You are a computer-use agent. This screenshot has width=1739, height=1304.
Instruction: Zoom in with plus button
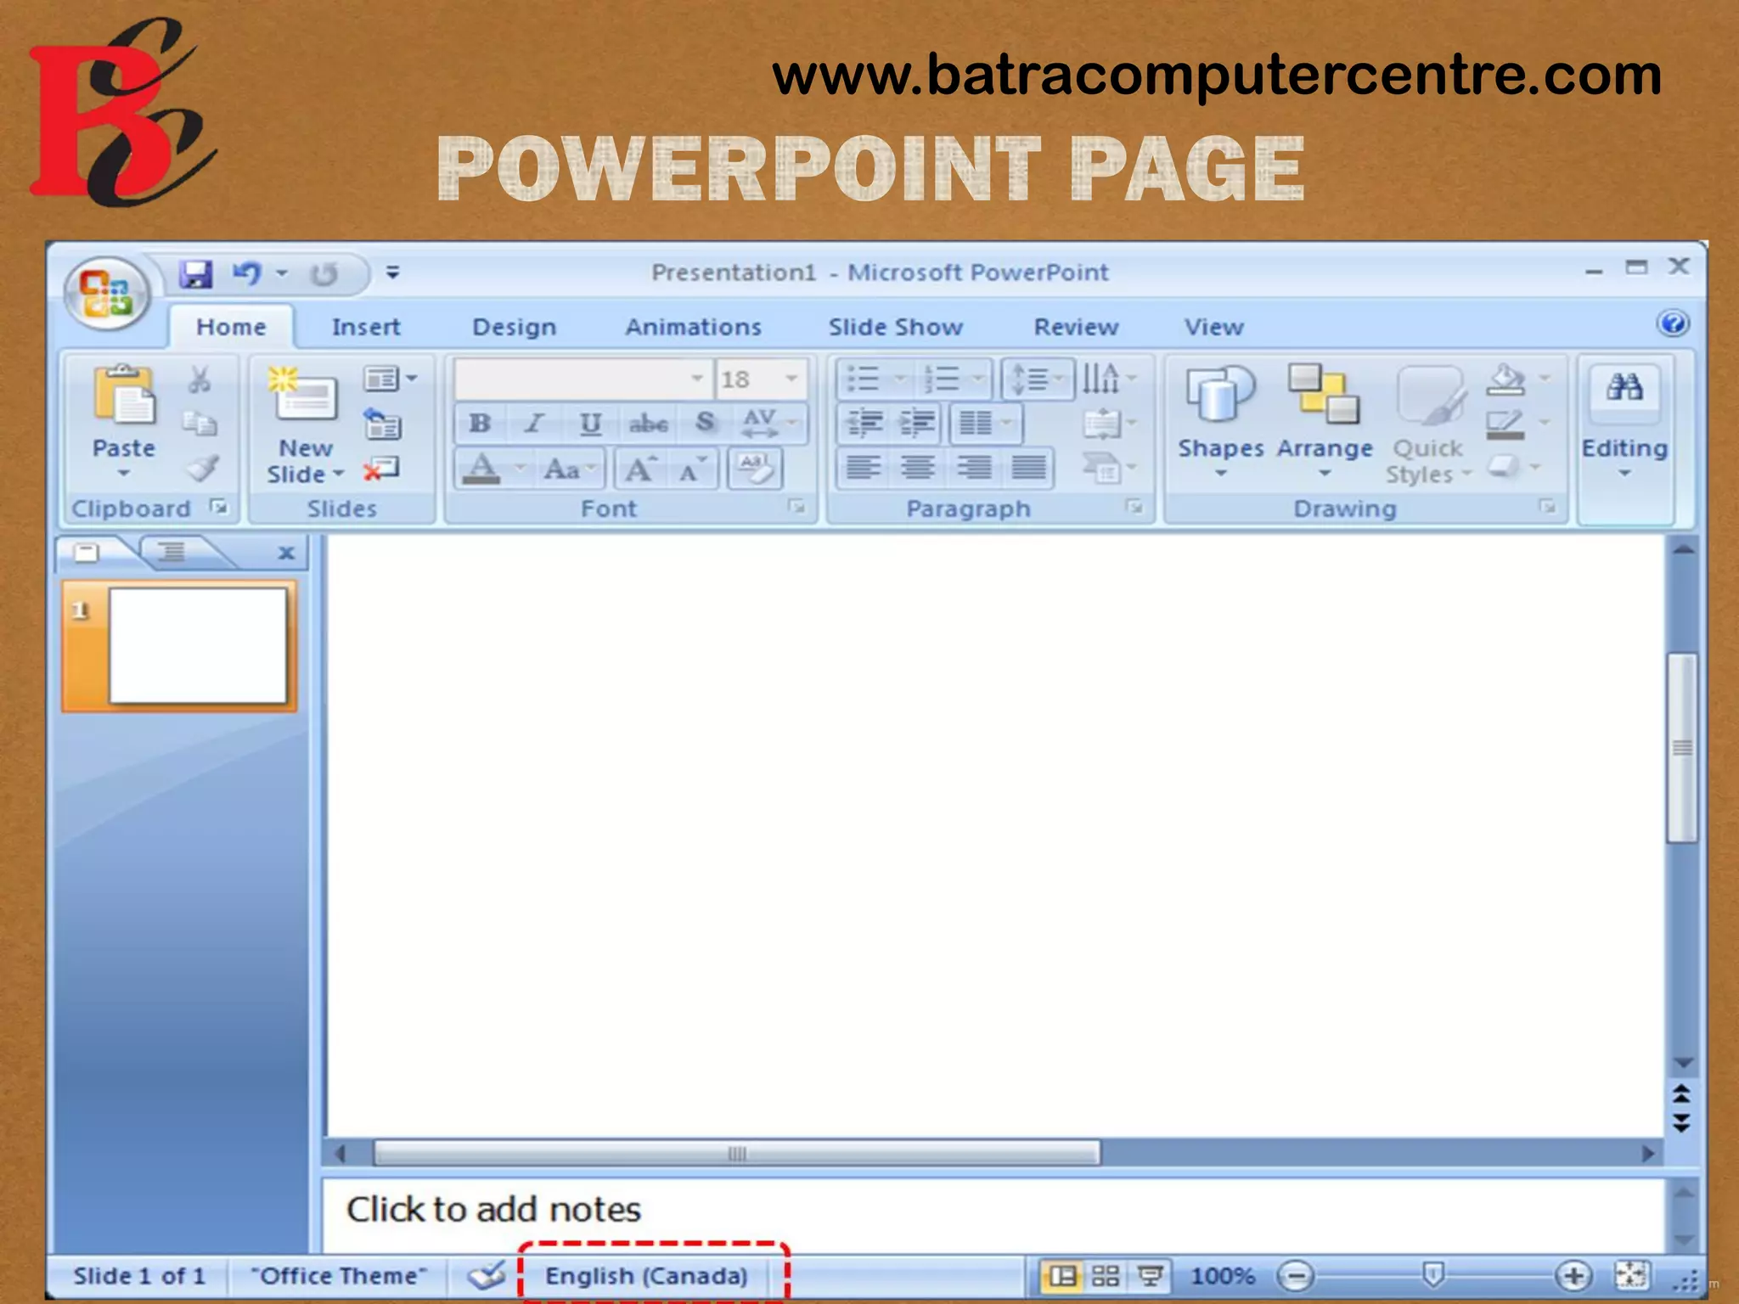tap(1573, 1275)
